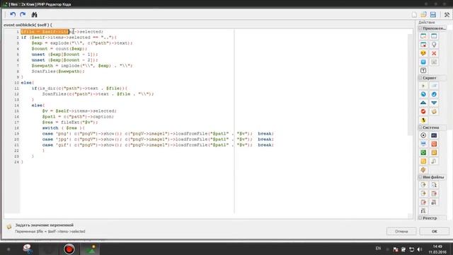
Task: Create a new blank document
Action: click(x=414, y=15)
